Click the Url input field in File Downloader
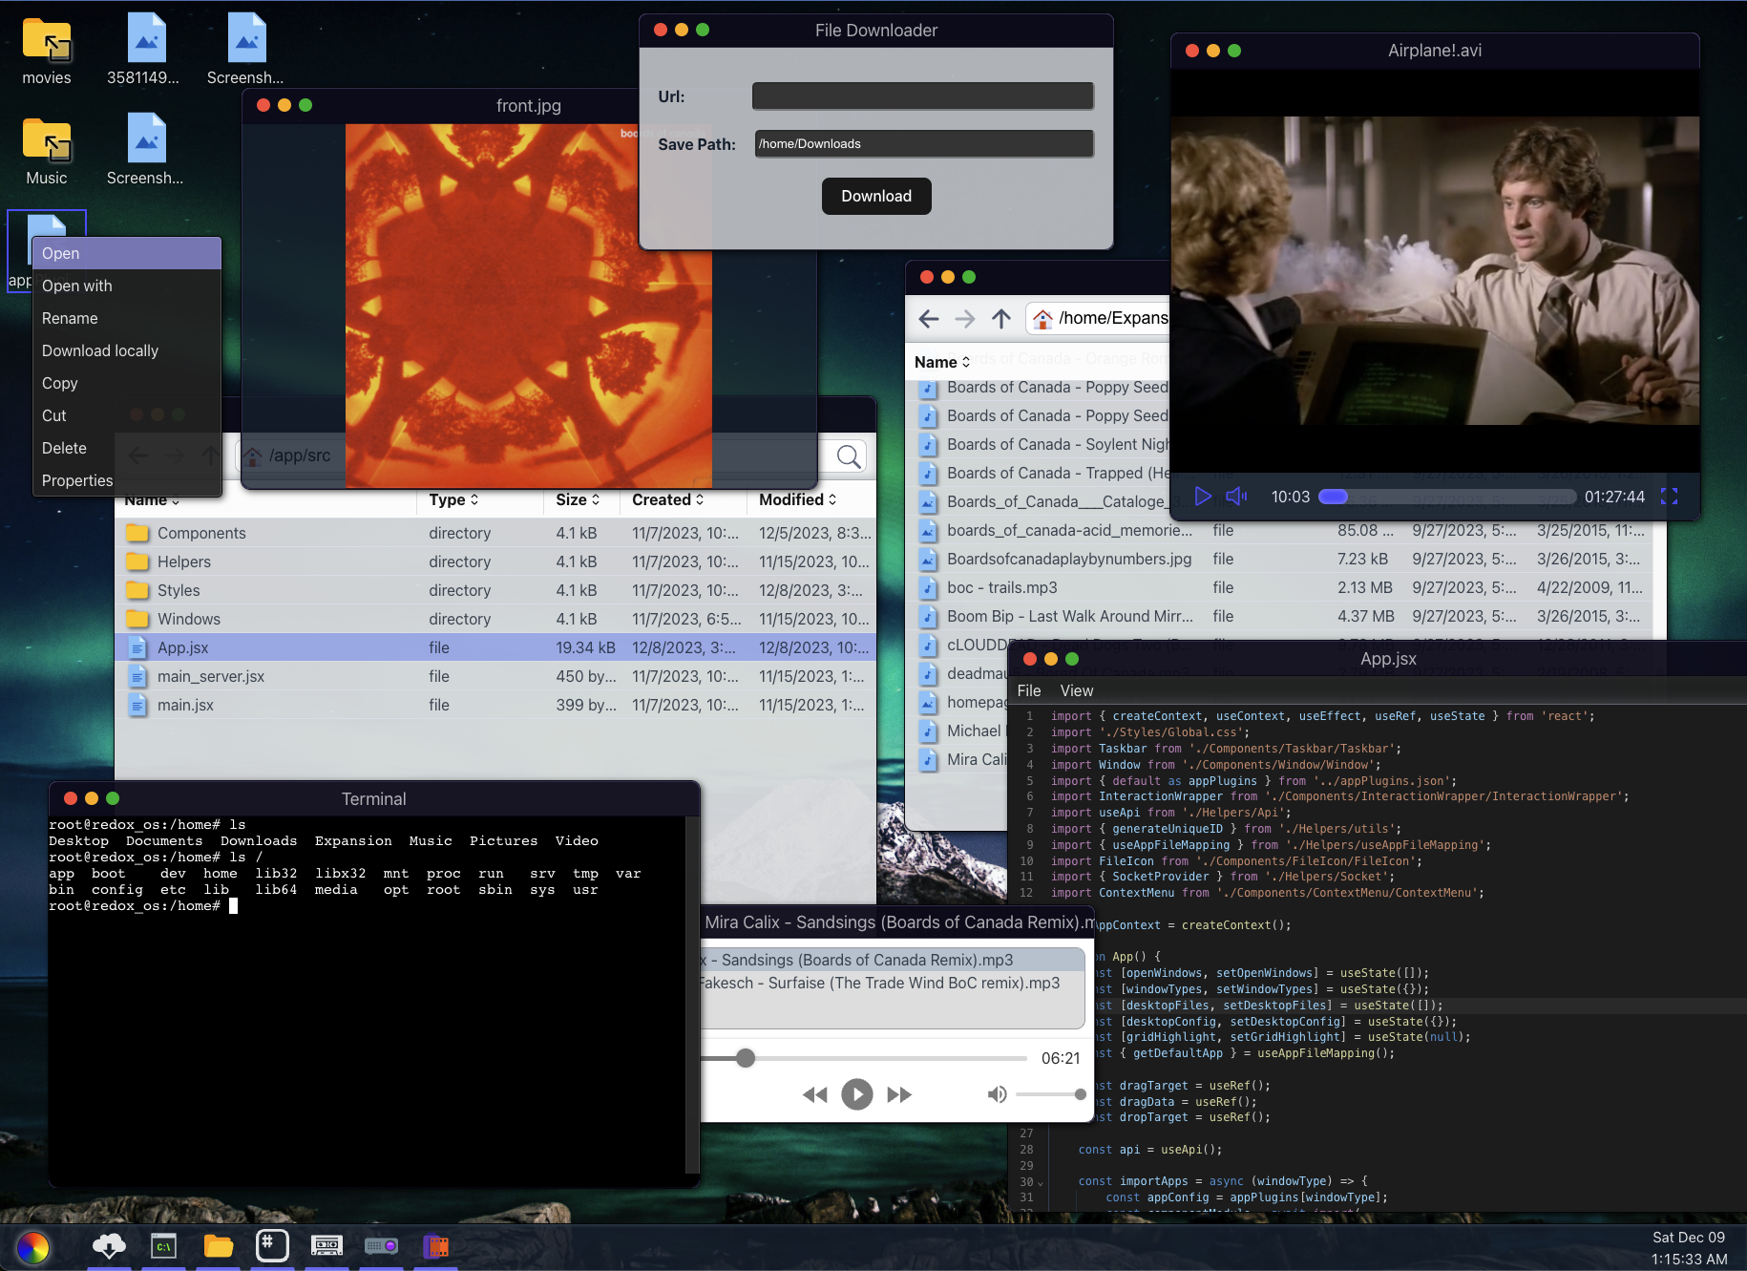This screenshot has height=1271, width=1747. 922,96
